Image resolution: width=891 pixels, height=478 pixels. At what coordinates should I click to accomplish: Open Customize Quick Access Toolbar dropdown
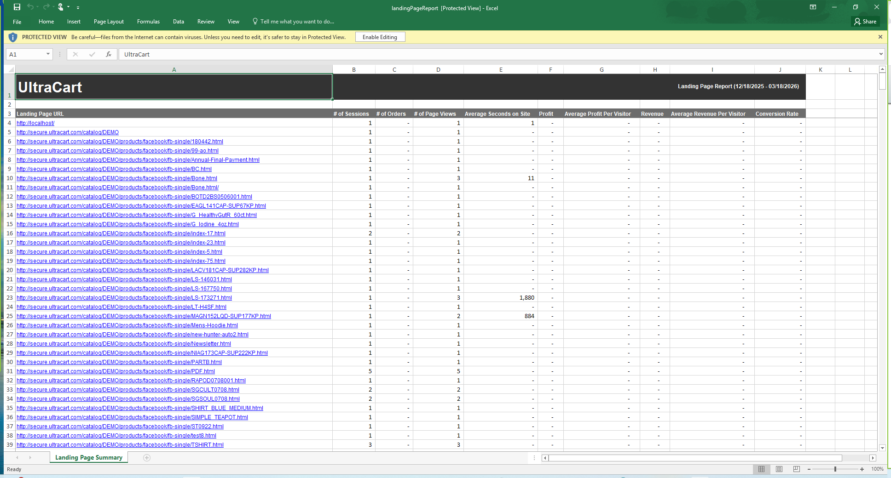point(78,7)
